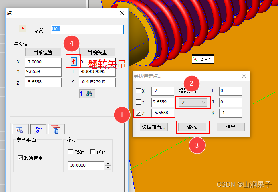Enable the 终止 move checkbox
Viewport: 278px width, 192px height.
tap(93, 152)
